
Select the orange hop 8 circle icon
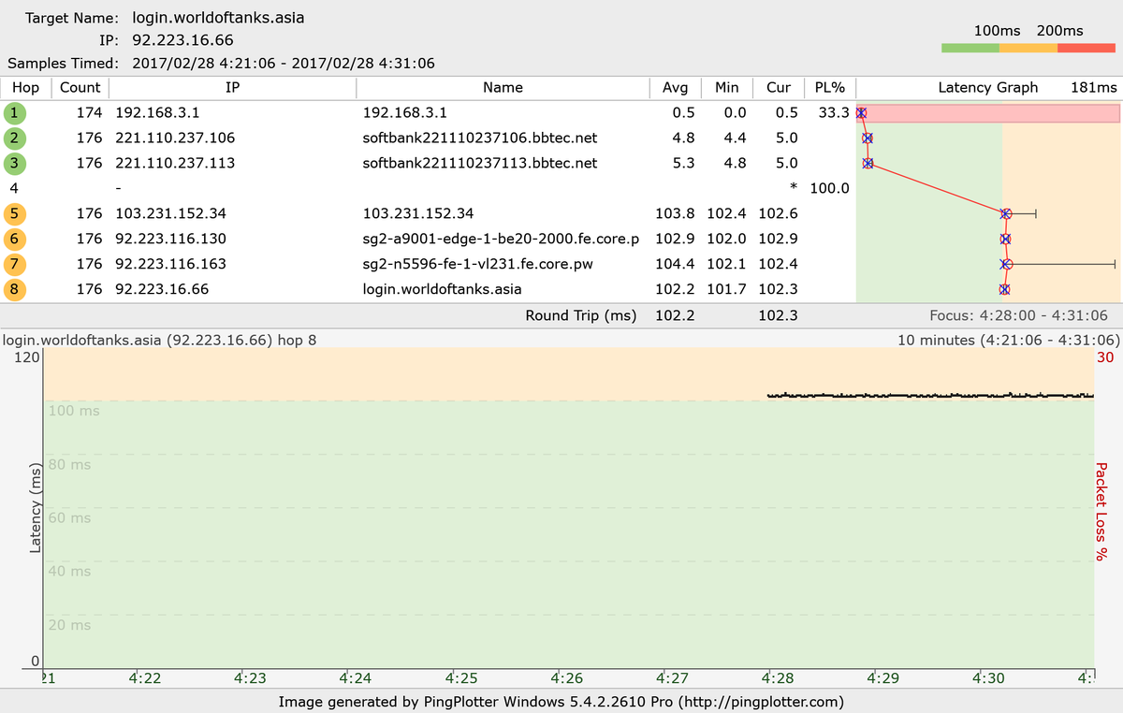(x=15, y=290)
